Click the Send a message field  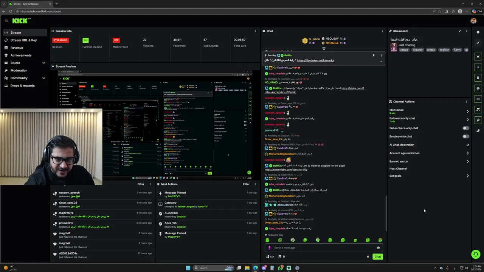point(323,248)
